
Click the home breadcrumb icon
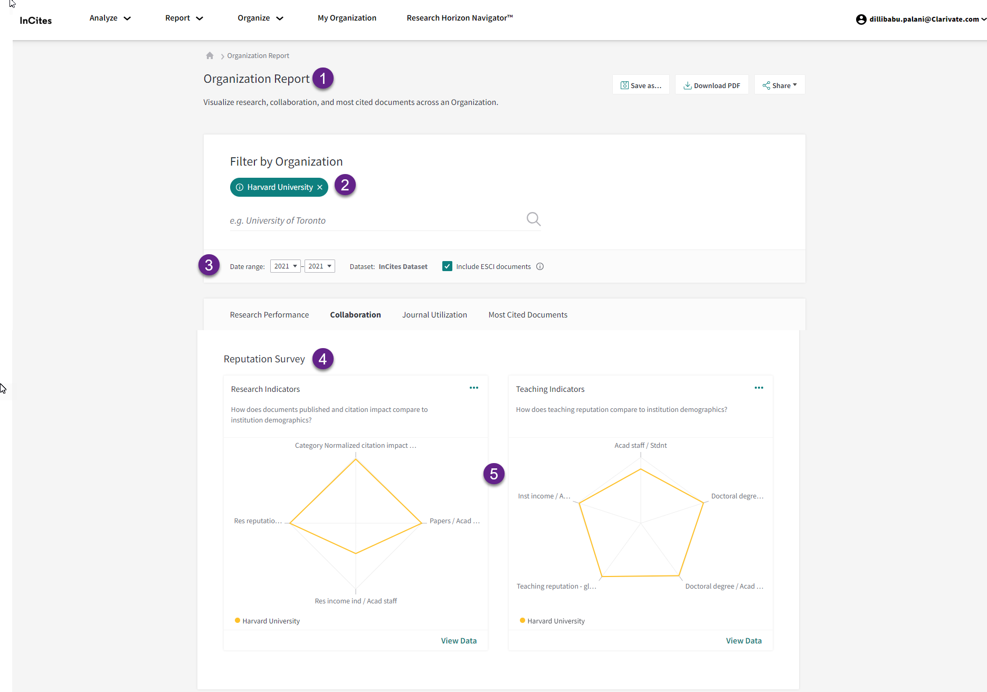point(210,55)
